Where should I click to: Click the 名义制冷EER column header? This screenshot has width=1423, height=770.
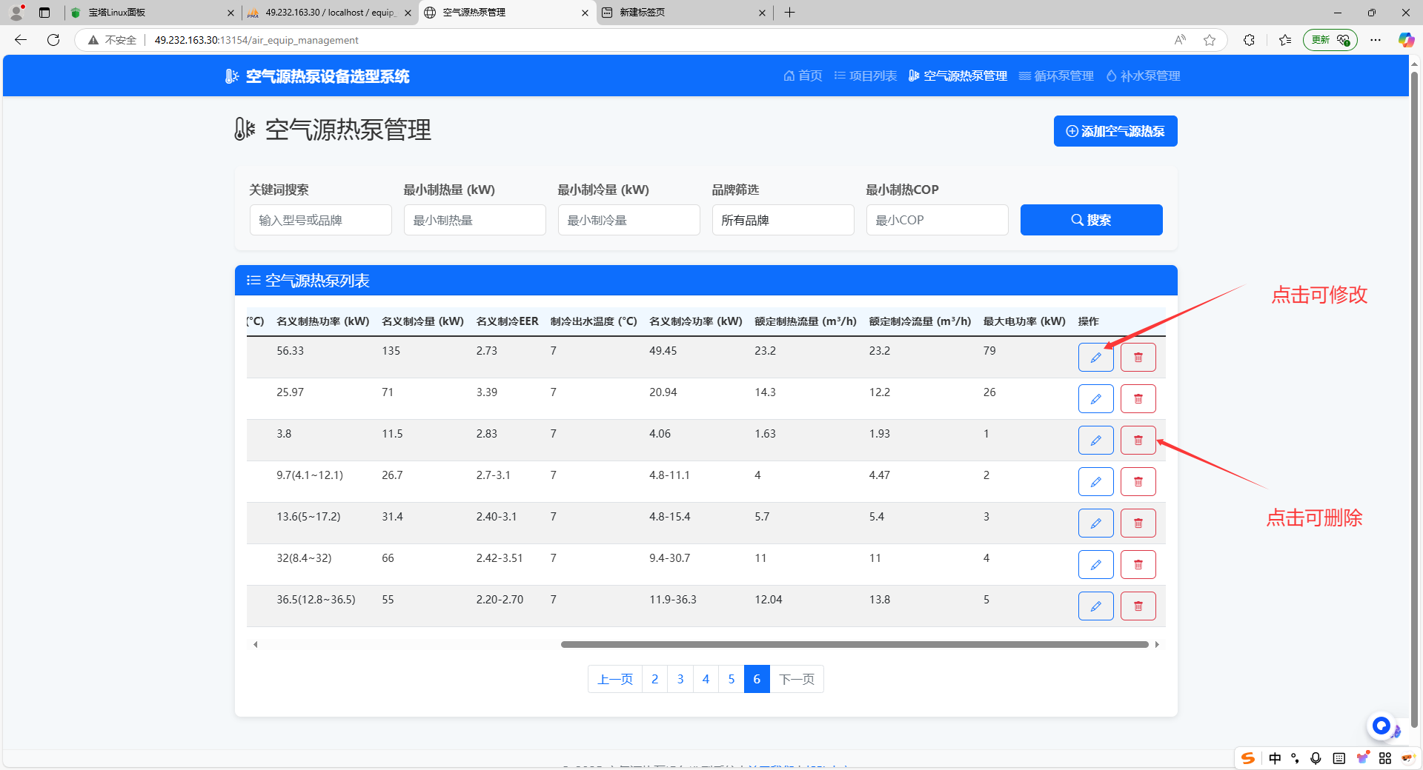(507, 321)
